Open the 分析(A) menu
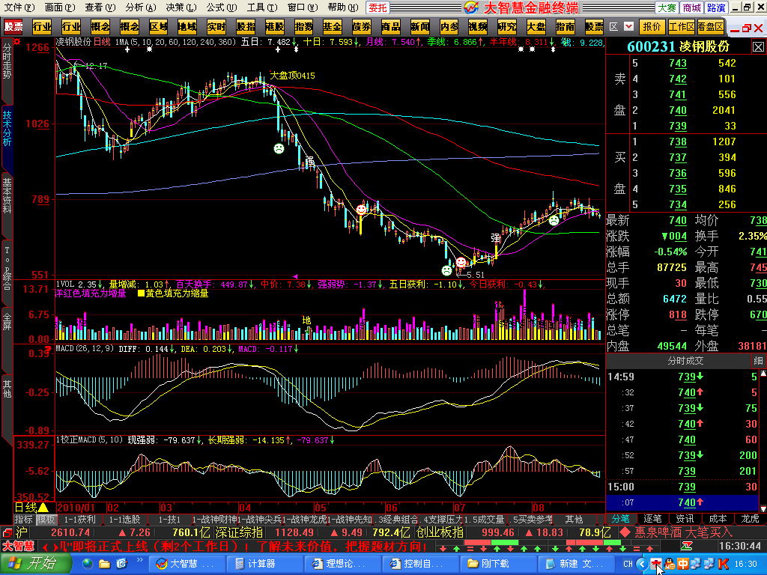 point(141,7)
